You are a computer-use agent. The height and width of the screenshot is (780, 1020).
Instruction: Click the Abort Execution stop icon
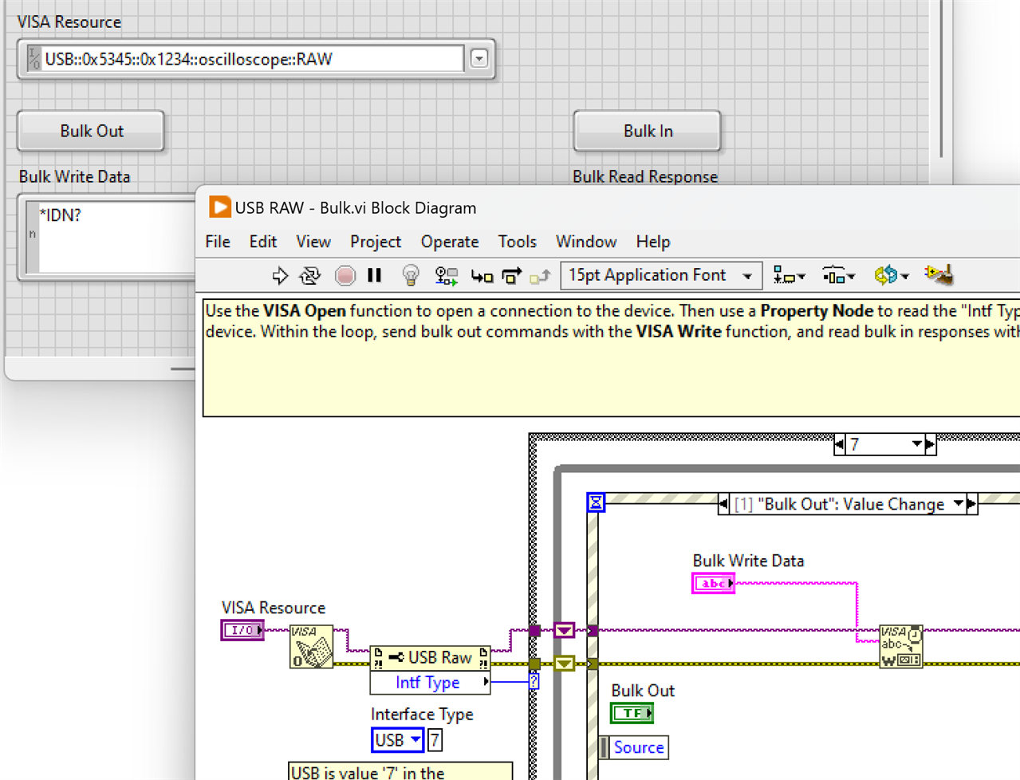[x=345, y=276]
